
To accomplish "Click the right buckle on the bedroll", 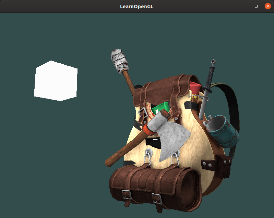I will [x=156, y=198].
